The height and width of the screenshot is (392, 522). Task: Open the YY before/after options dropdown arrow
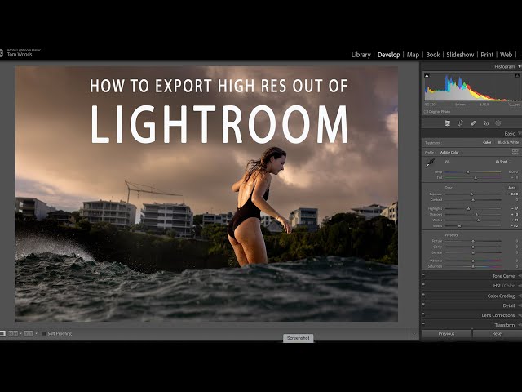pyautogui.click(x=36, y=334)
